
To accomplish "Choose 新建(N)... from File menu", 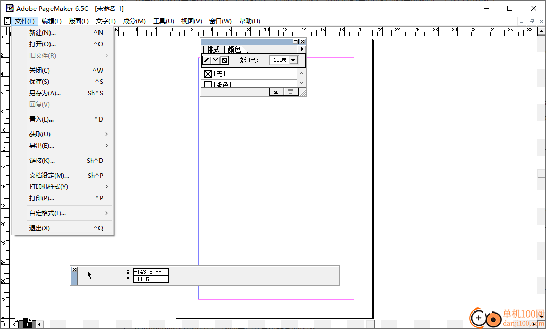I will coord(63,32).
